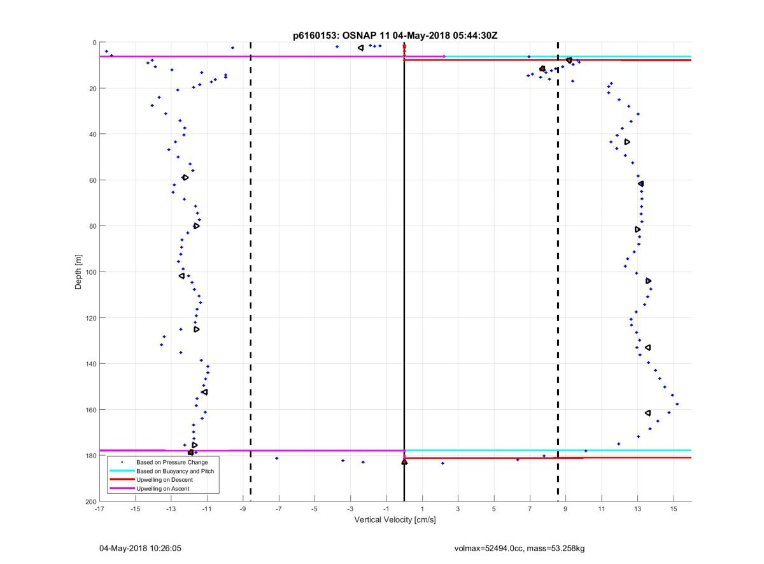Click the cyan line sample in the legend
The image size is (764, 564).
pos(121,471)
